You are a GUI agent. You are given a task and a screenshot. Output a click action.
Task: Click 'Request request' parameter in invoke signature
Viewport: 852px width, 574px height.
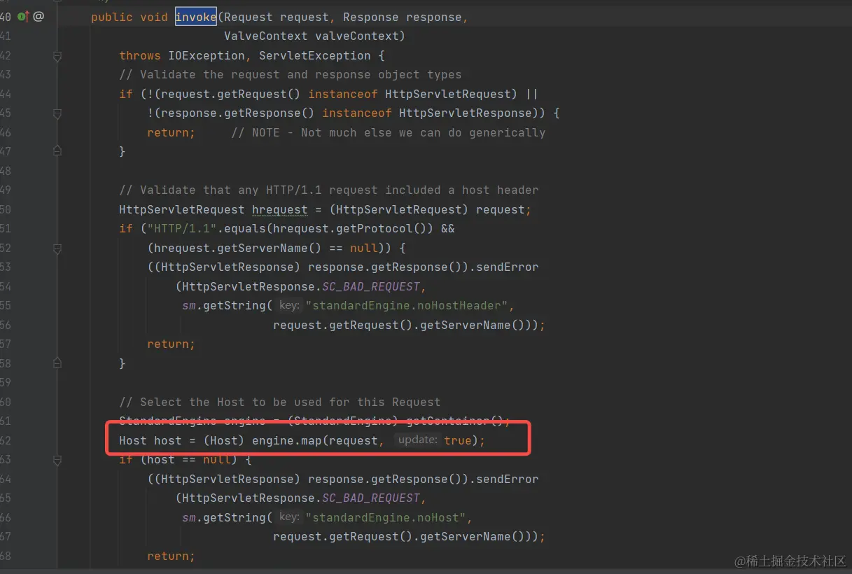(x=277, y=17)
